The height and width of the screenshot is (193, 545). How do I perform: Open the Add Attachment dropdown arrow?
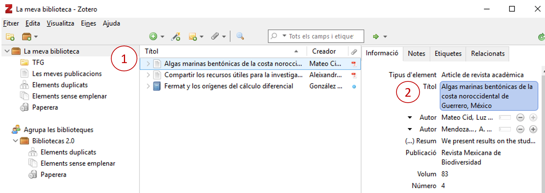click(x=224, y=37)
